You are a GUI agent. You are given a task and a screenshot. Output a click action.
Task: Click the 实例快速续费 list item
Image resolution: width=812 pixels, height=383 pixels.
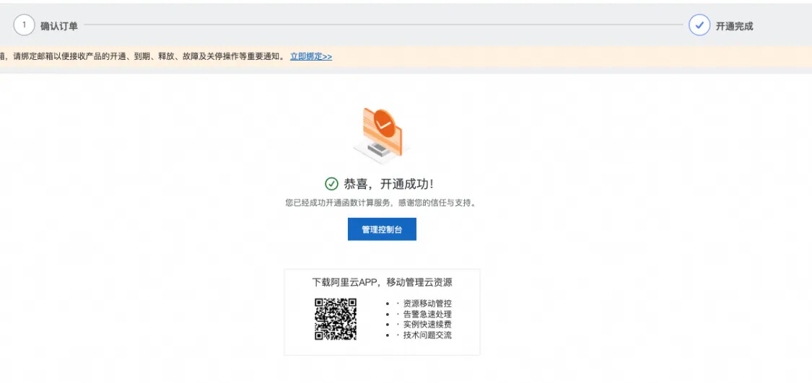(x=427, y=325)
